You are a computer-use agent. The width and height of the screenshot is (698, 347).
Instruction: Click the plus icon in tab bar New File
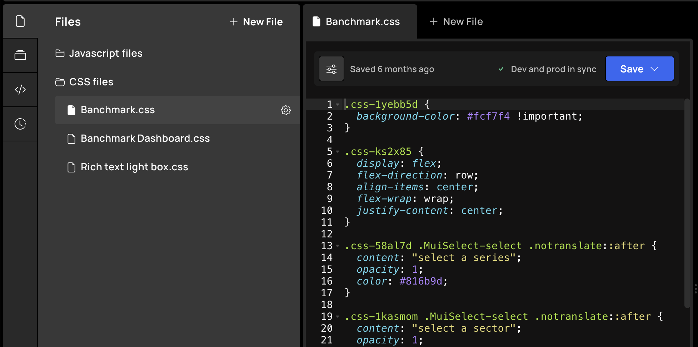pos(434,21)
